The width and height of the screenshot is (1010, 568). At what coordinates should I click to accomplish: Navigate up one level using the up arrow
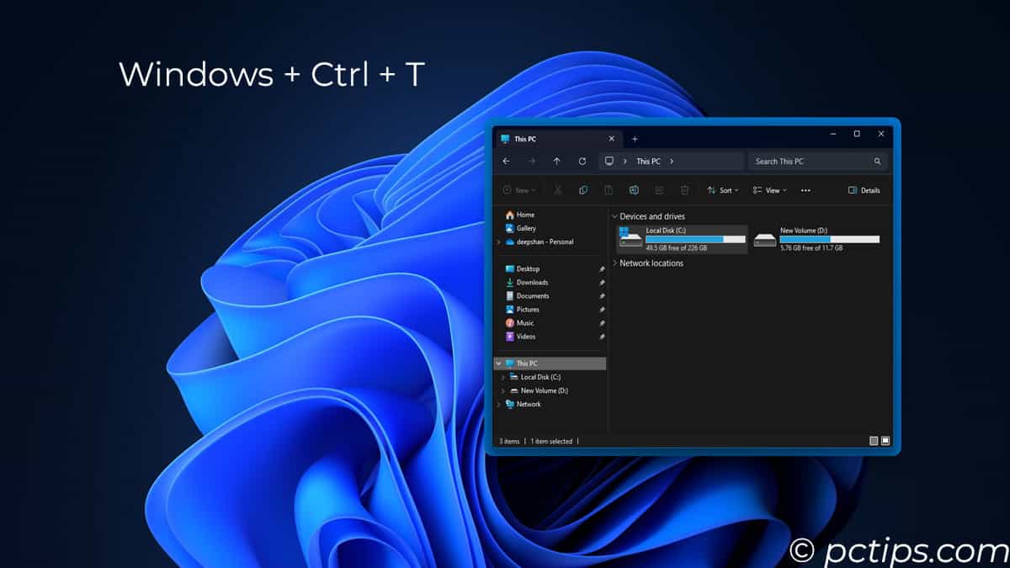click(x=557, y=161)
